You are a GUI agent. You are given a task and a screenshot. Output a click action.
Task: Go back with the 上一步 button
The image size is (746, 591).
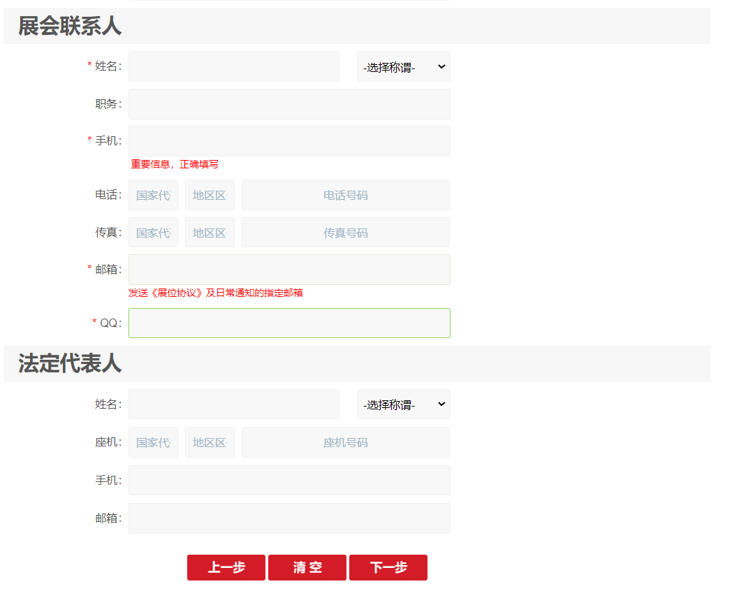coord(226,568)
